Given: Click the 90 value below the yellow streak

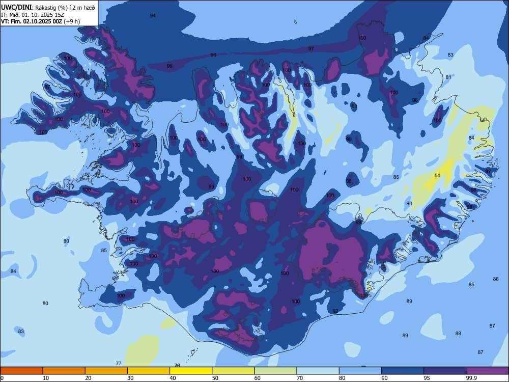Looking at the screenshot, I should pos(409,204).
